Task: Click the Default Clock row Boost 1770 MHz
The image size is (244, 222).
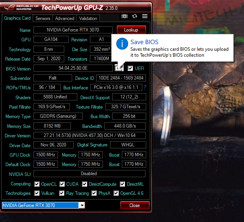Action: tap(134, 164)
